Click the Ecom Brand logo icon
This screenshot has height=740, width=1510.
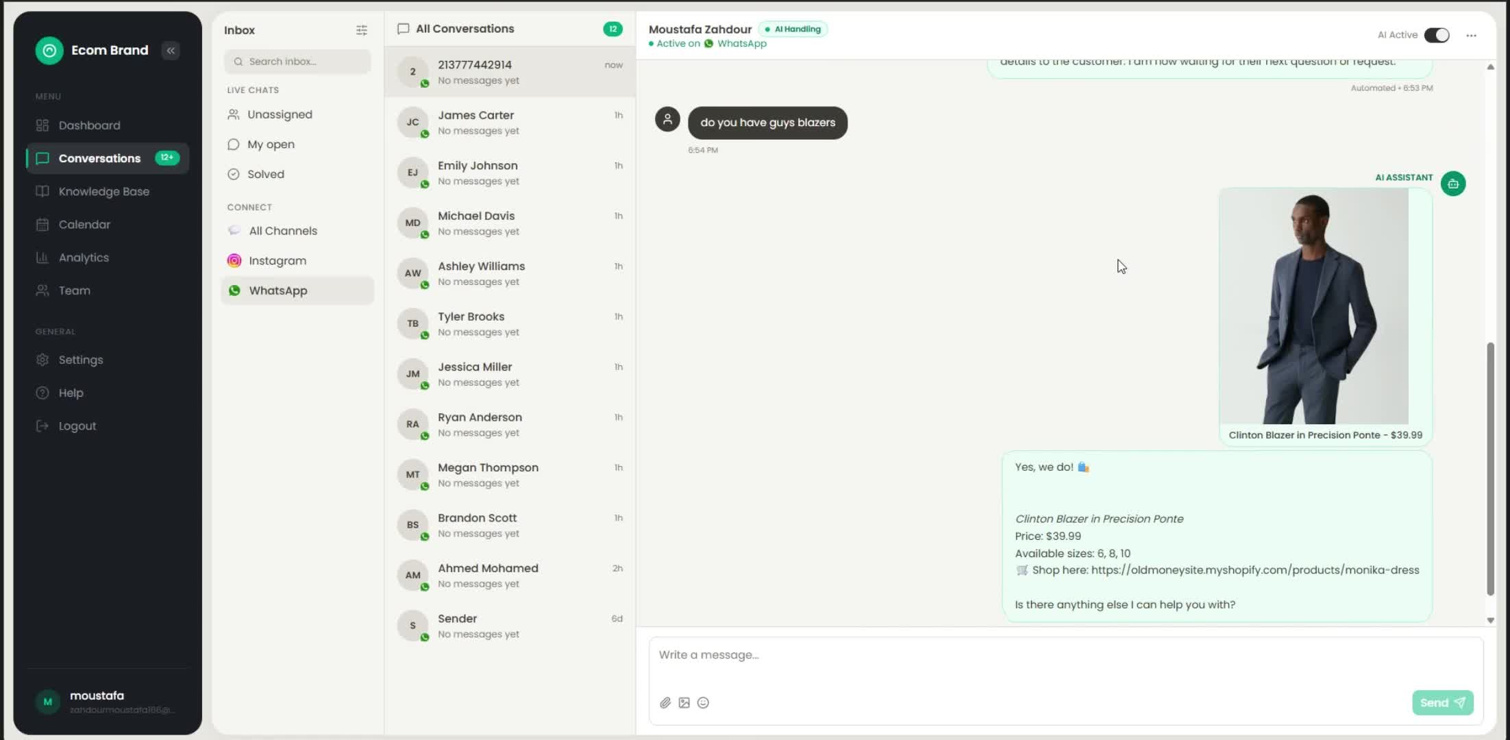tap(49, 50)
